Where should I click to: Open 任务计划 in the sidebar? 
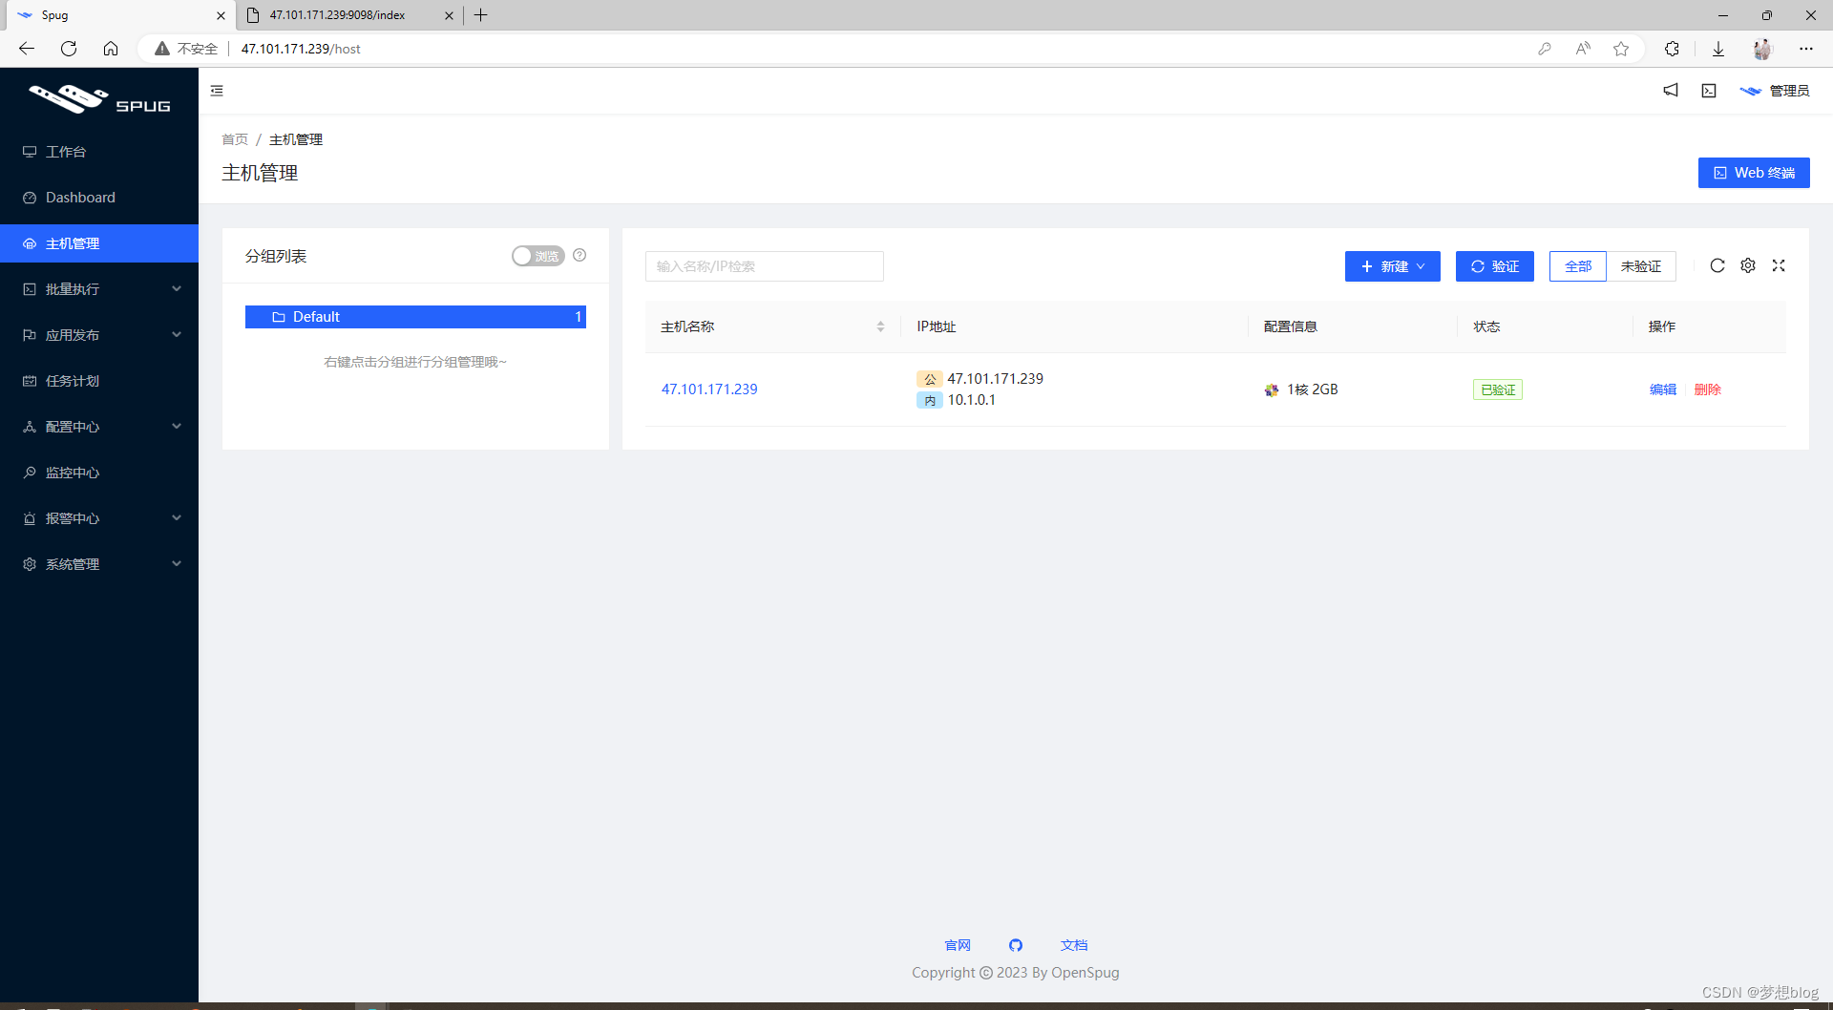(99, 381)
